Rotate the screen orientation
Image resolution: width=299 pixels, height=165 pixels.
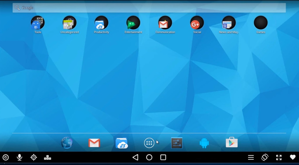pyautogui.click(x=265, y=157)
